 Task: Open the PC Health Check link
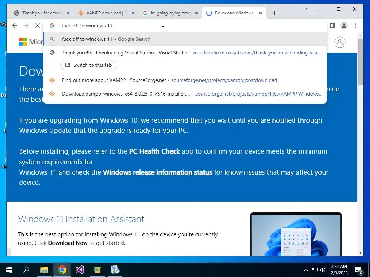pyautogui.click(x=155, y=151)
